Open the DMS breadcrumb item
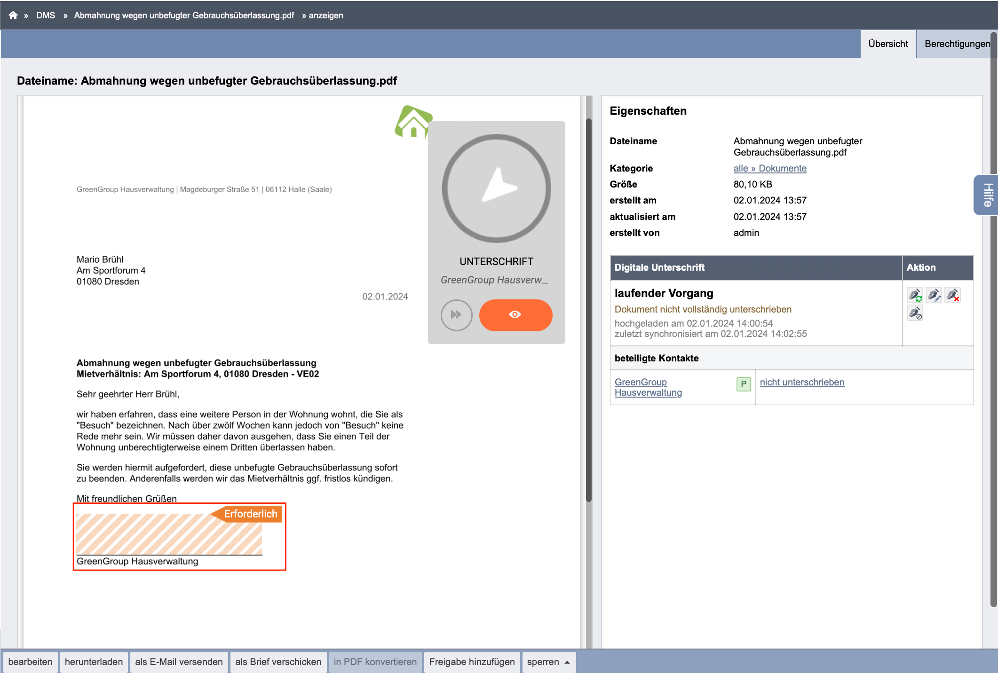This screenshot has width=998, height=673. coord(46,15)
